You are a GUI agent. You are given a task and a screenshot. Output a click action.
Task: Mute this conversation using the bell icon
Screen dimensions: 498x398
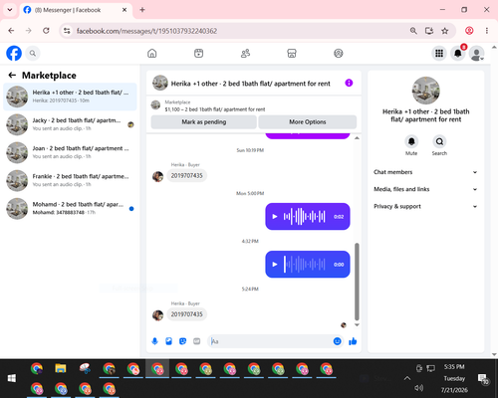(411, 141)
